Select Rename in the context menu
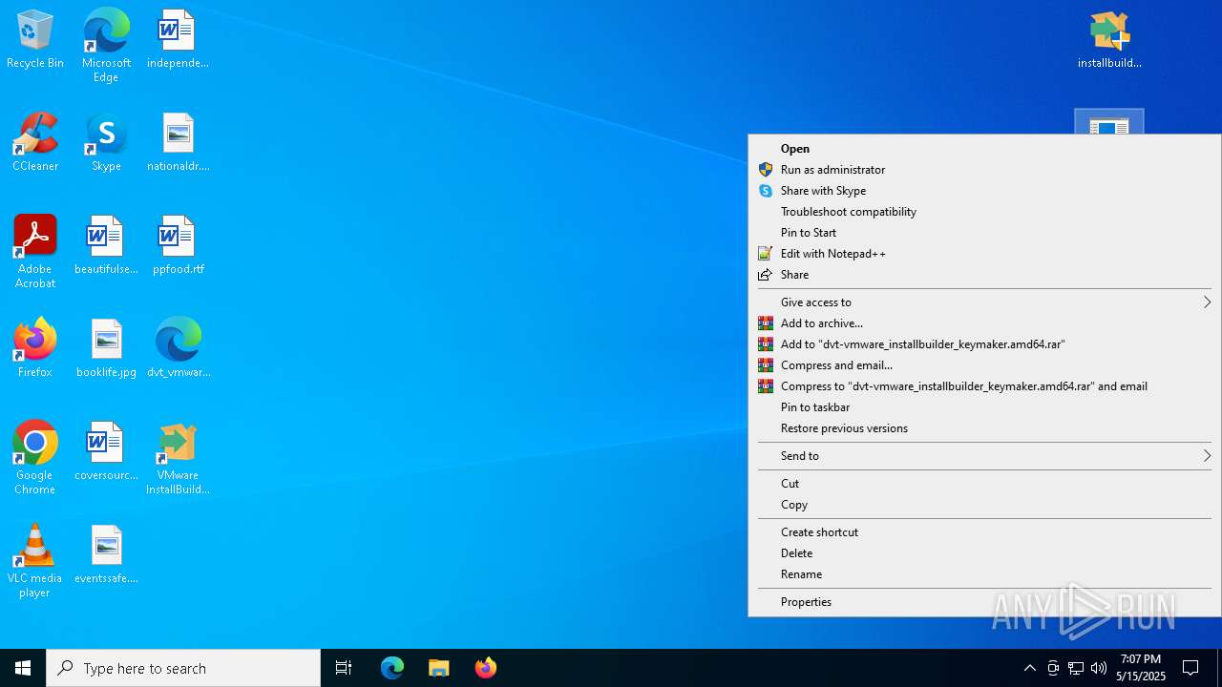The width and height of the screenshot is (1222, 687). (984, 574)
